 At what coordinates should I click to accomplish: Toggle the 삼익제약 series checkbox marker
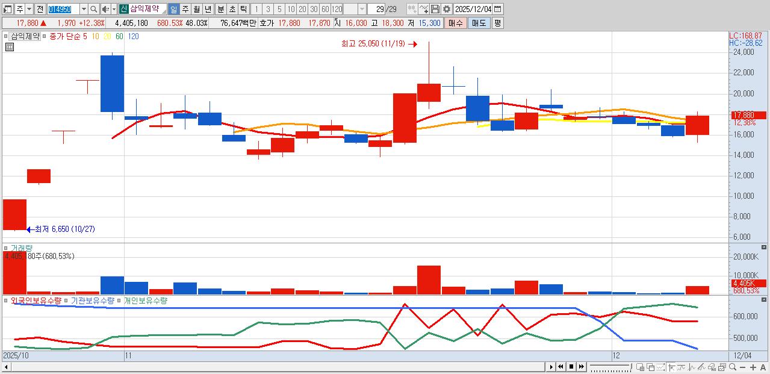5,36
